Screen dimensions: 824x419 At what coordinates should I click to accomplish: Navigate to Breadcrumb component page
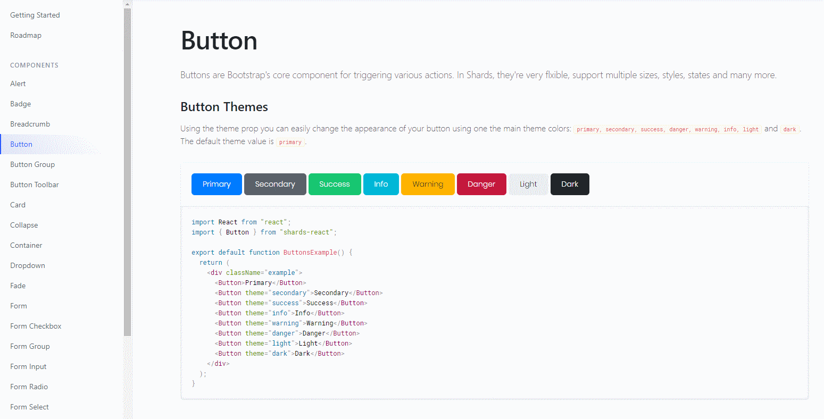[x=30, y=124]
